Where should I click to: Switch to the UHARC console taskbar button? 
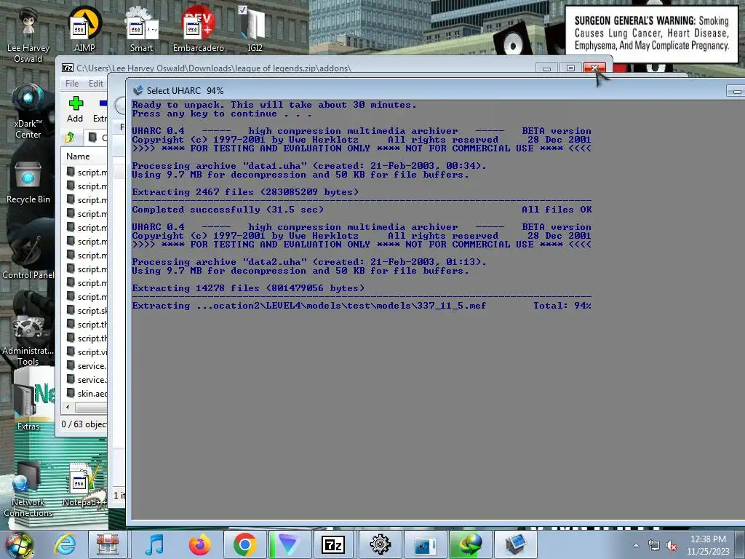(516, 544)
